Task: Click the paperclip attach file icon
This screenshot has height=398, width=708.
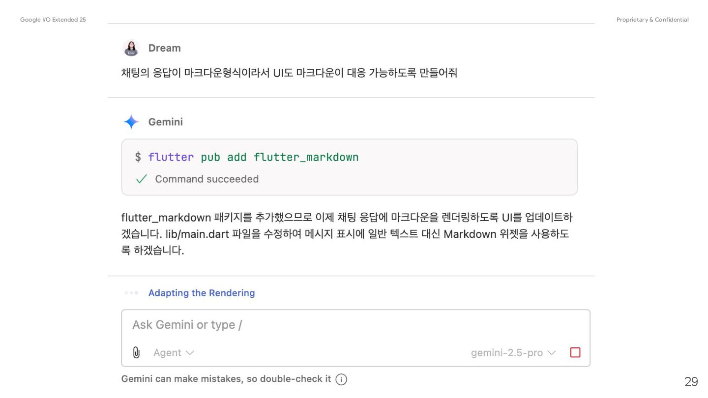Action: click(136, 352)
